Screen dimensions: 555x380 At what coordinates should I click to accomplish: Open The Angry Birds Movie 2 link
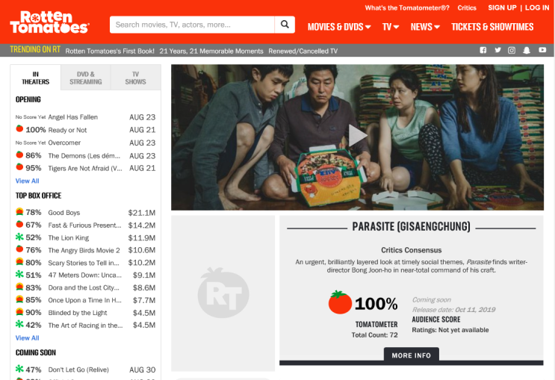84,250
